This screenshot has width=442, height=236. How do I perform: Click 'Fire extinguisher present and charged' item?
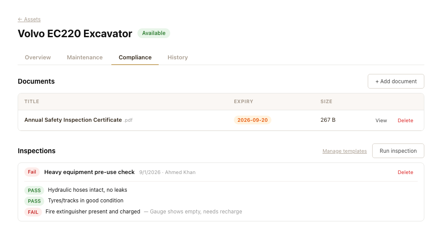93,212
